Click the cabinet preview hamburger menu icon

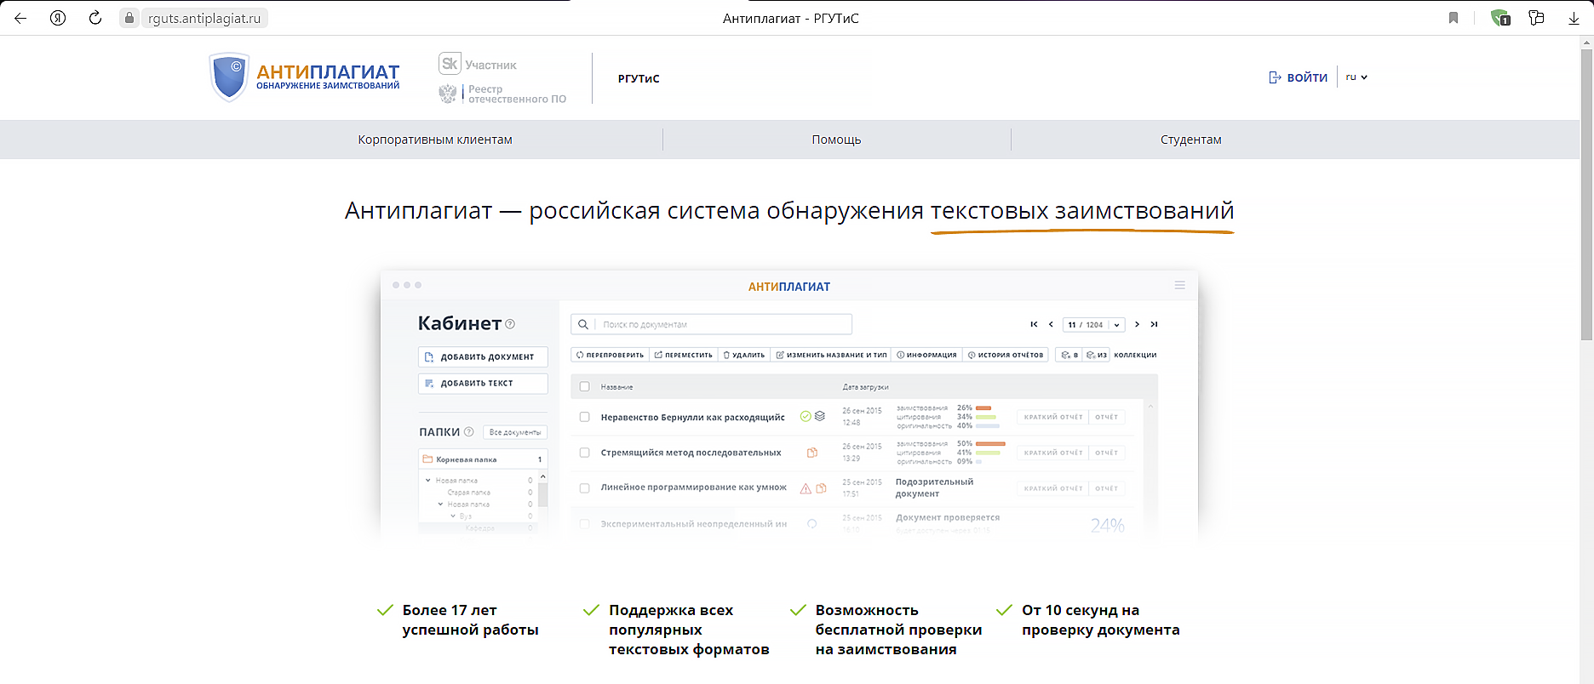coord(1179,285)
